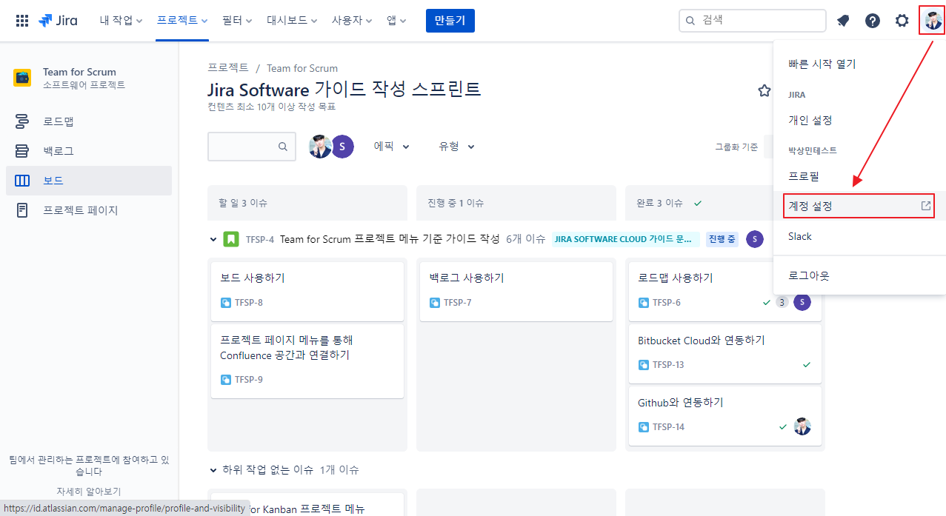
Task: Open the settings gear icon
Action: (x=902, y=21)
